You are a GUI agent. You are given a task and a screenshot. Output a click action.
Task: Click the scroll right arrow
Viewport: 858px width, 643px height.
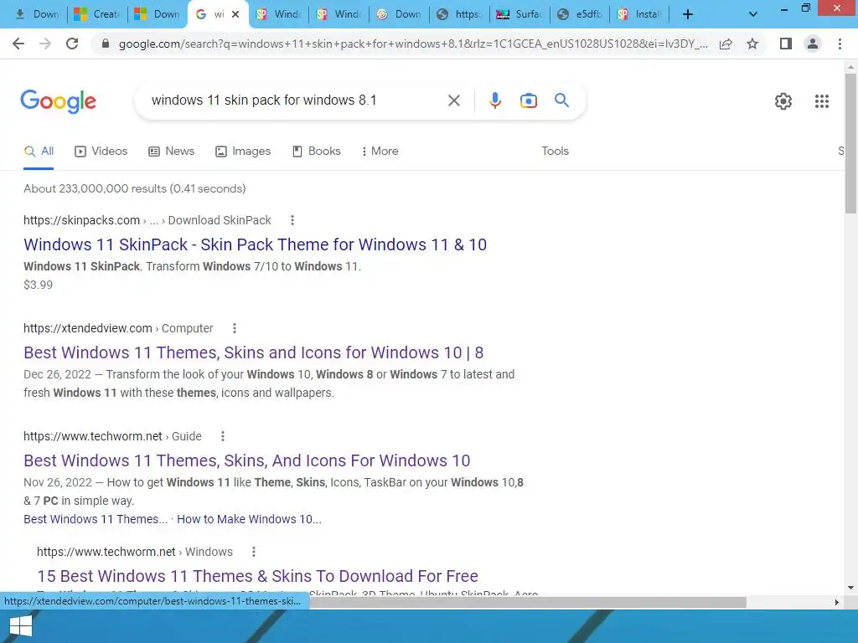point(837,602)
